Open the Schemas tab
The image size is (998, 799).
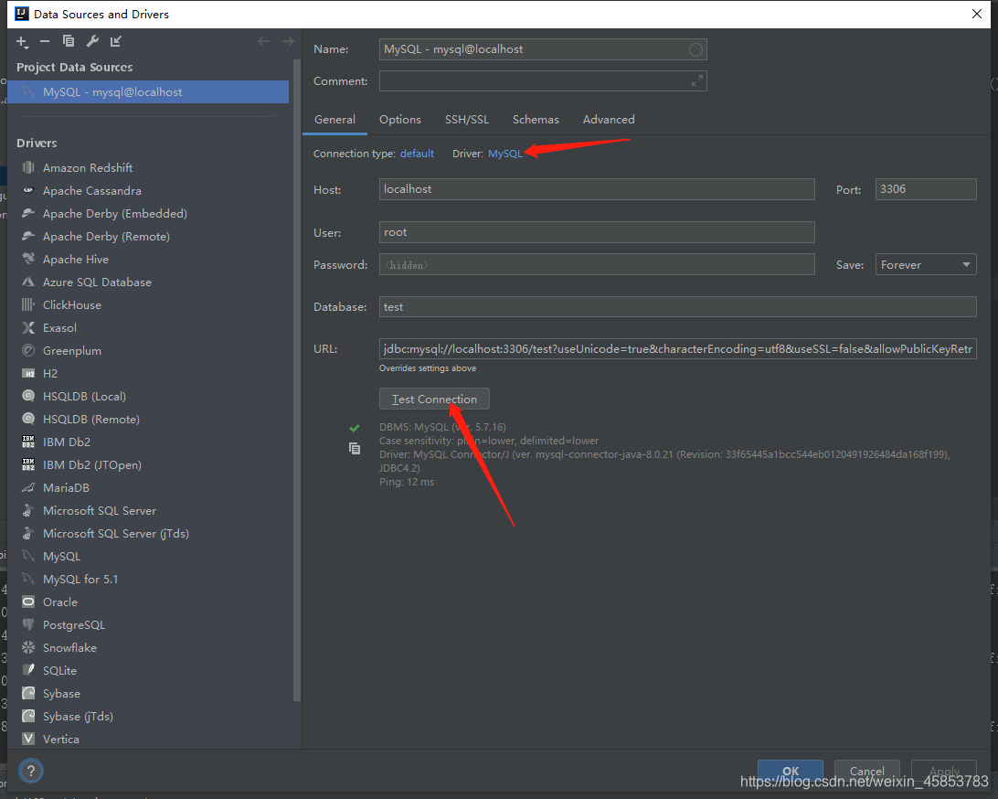coord(536,120)
